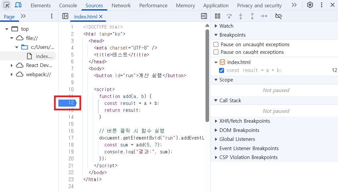Uncheck the const result breakpoint checkbox
338x192 pixels.
click(x=221, y=70)
